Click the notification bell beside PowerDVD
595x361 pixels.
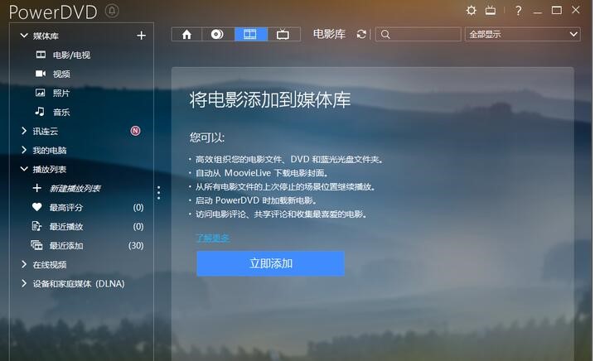pyautogui.click(x=112, y=11)
